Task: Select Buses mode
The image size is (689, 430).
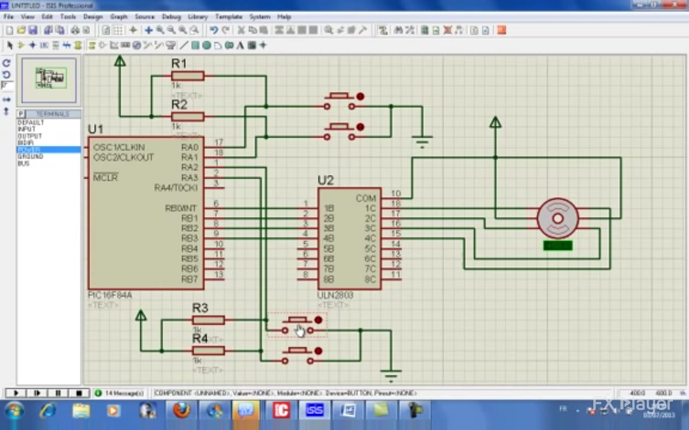Action: click(67, 45)
